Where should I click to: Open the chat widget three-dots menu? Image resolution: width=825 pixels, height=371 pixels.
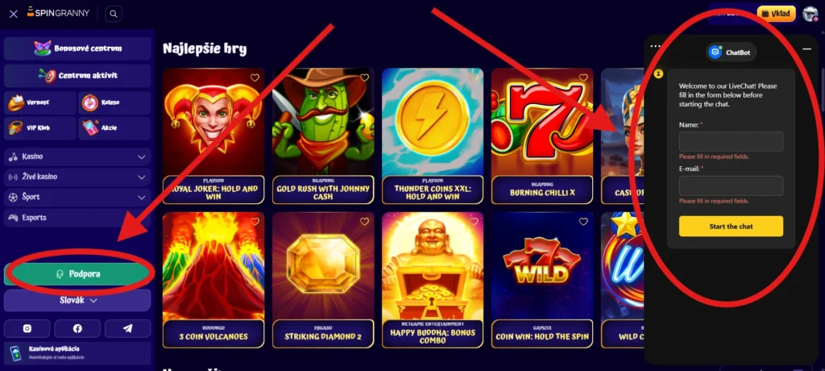655,47
